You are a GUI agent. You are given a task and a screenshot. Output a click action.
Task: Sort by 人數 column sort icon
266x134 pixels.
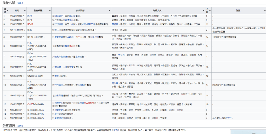[210, 10]
